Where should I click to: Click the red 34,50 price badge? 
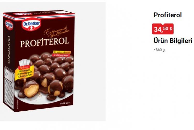coord(163,29)
